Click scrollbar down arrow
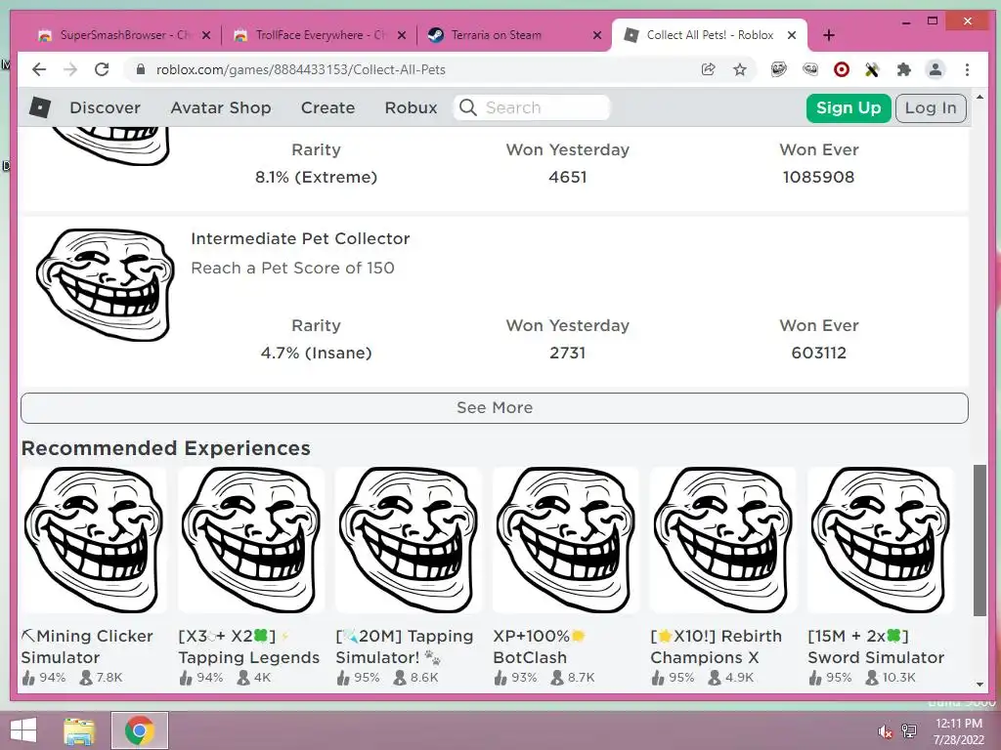 pos(979,685)
